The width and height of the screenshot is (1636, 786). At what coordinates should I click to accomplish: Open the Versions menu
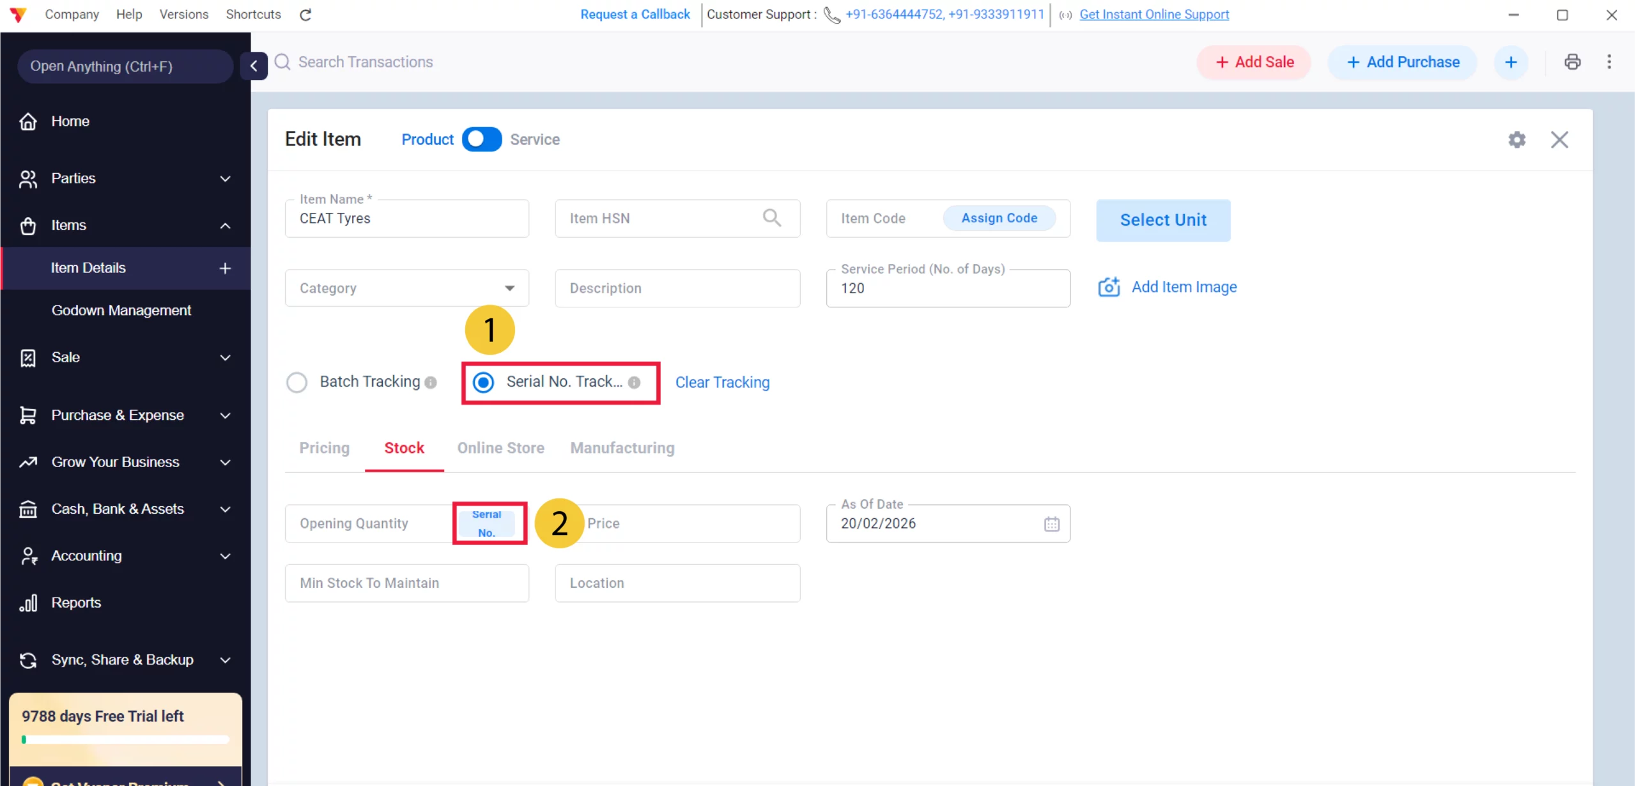pyautogui.click(x=183, y=14)
